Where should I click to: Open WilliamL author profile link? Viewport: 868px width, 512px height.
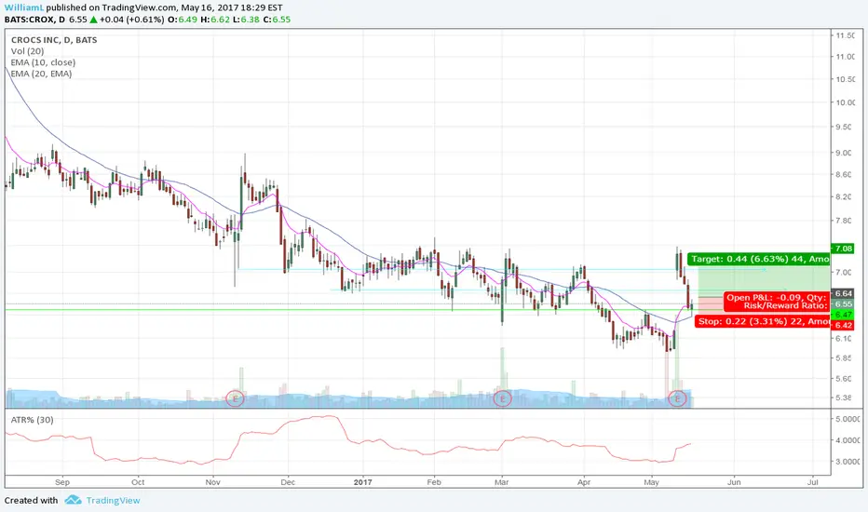(x=24, y=7)
